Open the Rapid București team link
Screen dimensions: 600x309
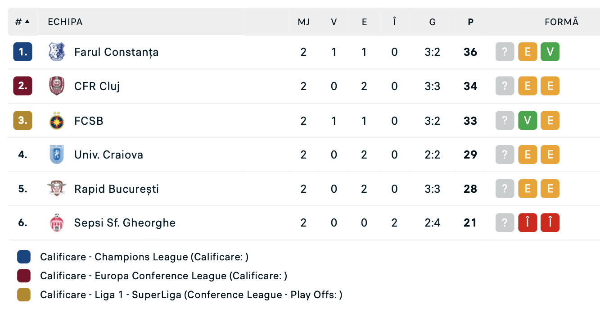click(x=116, y=189)
